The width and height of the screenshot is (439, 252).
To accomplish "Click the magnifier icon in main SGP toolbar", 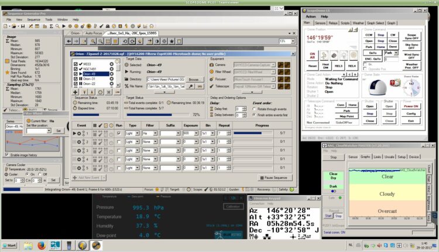I will point(57,26).
